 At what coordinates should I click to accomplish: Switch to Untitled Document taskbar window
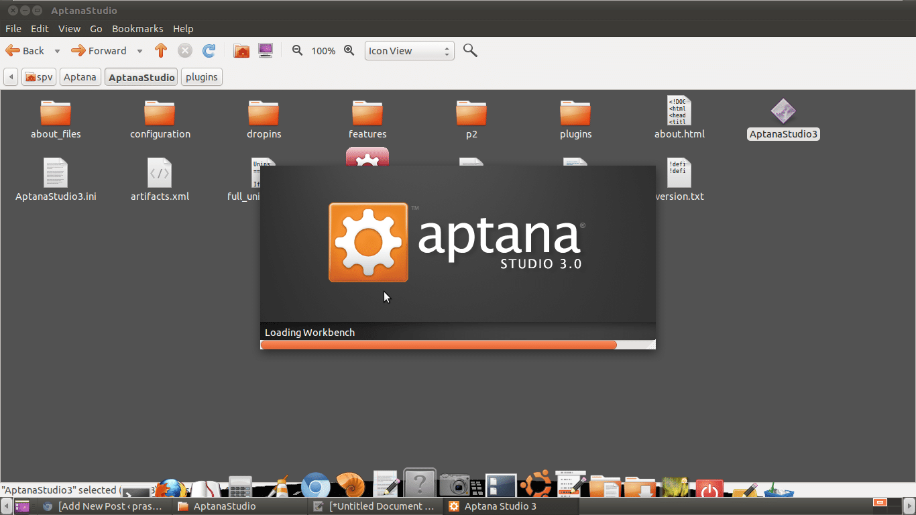tap(376, 506)
